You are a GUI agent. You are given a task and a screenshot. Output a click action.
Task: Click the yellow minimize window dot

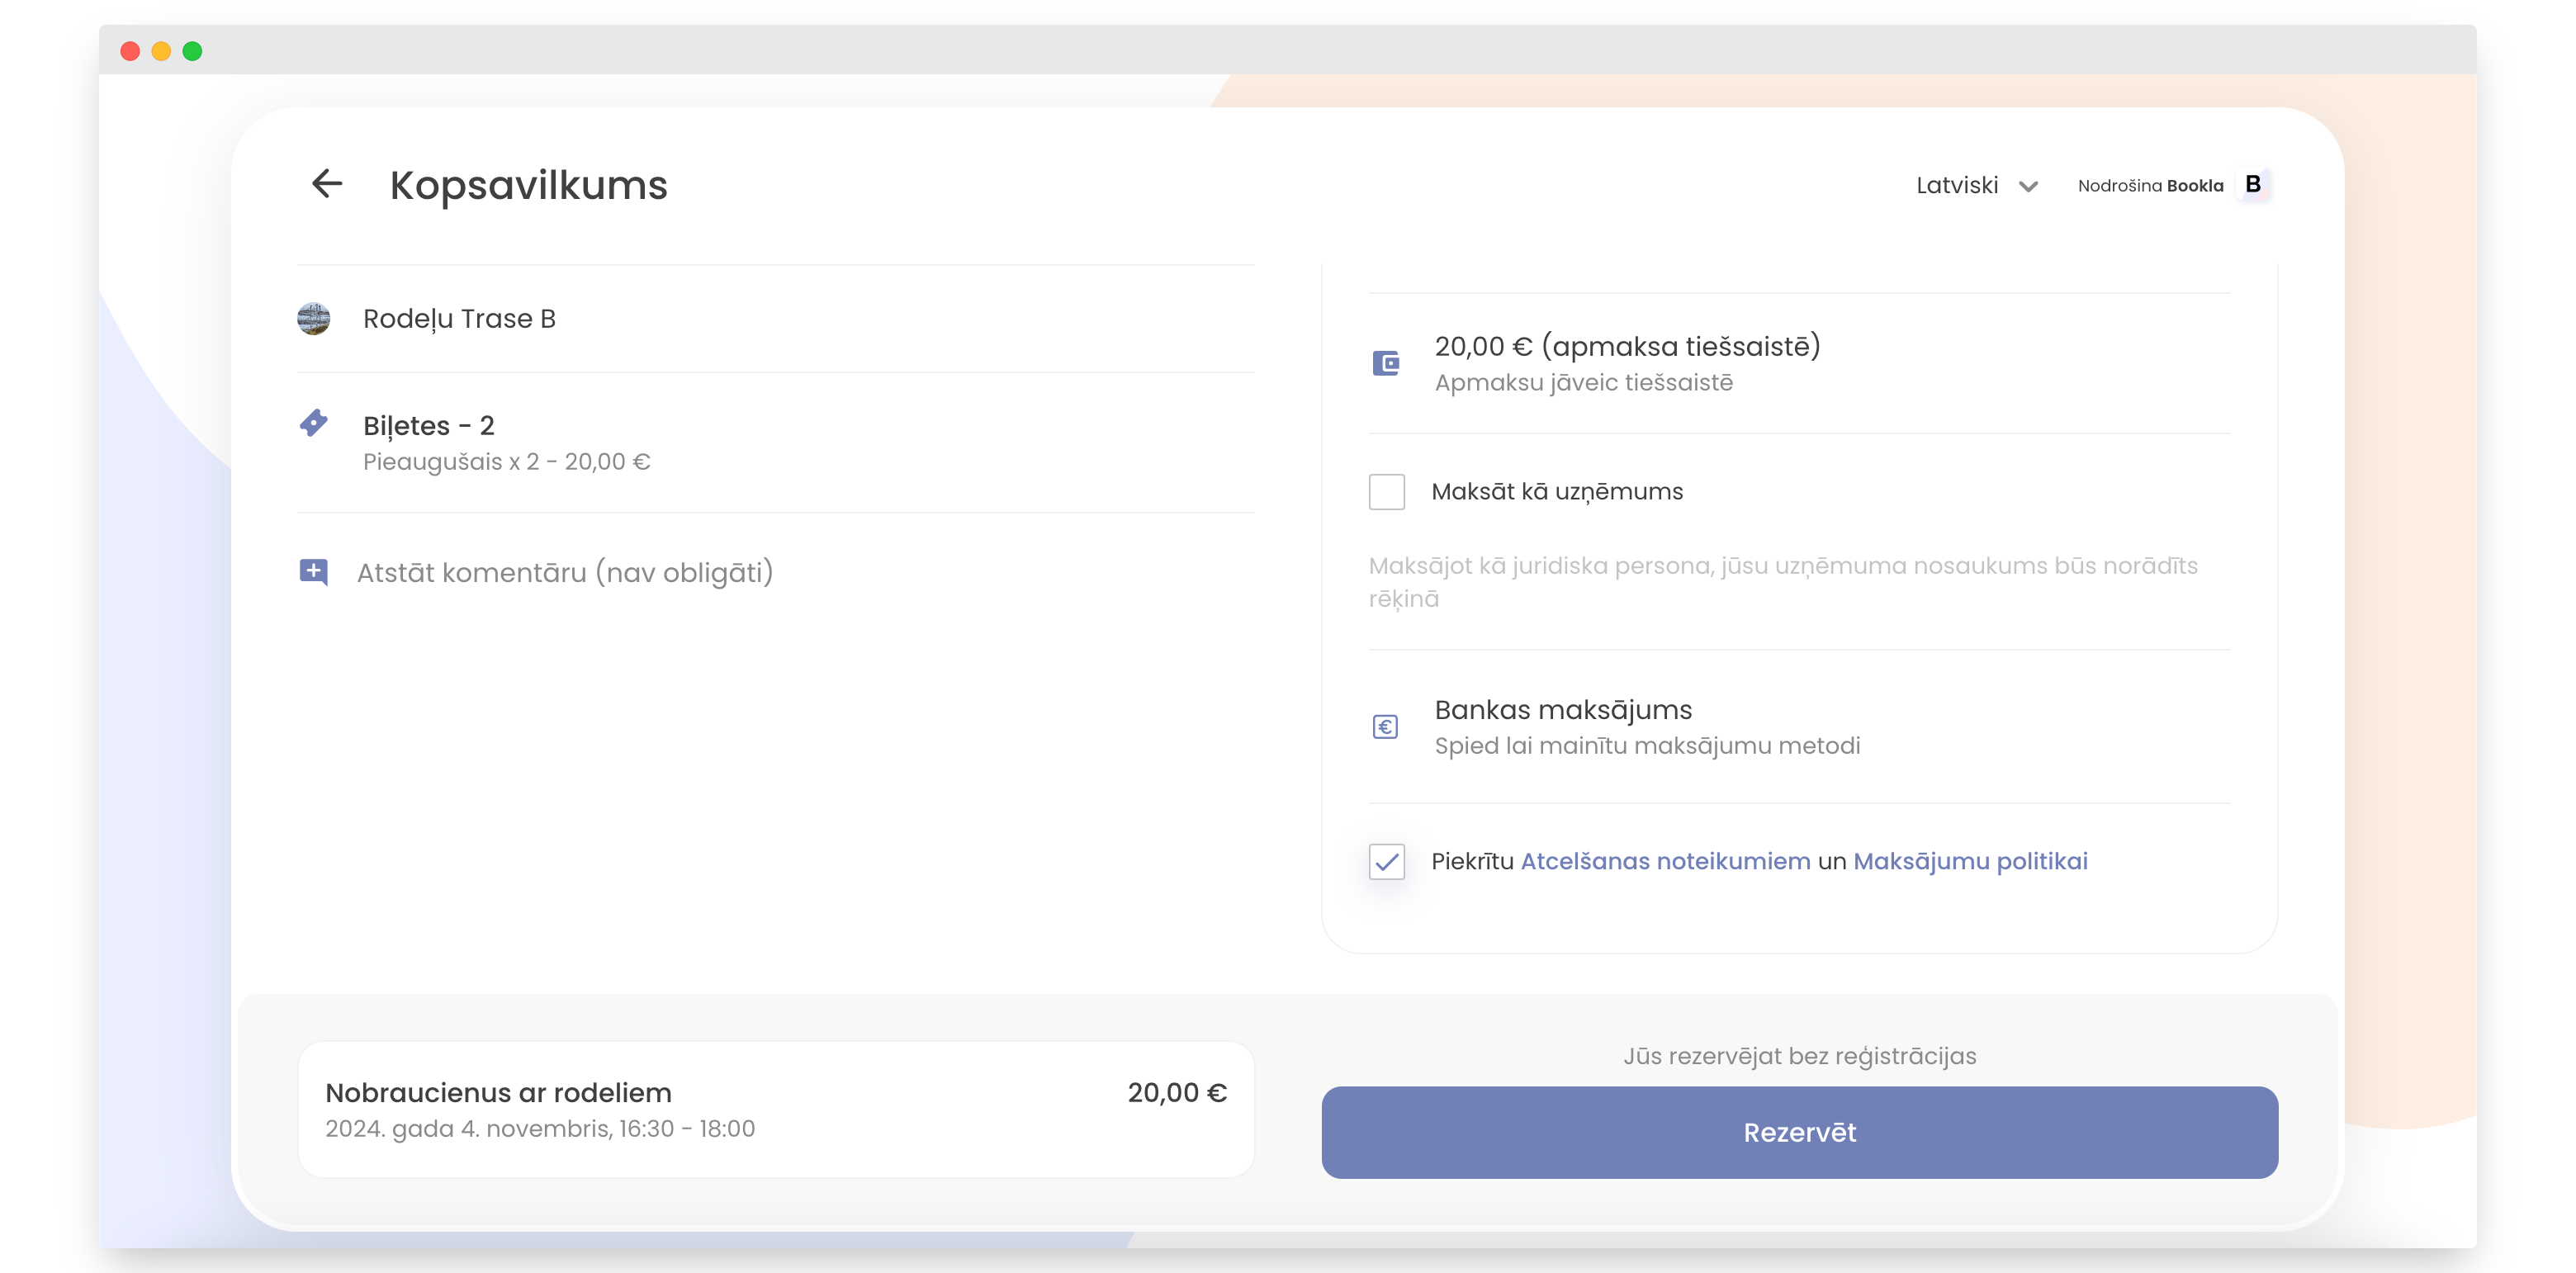pyautogui.click(x=161, y=51)
